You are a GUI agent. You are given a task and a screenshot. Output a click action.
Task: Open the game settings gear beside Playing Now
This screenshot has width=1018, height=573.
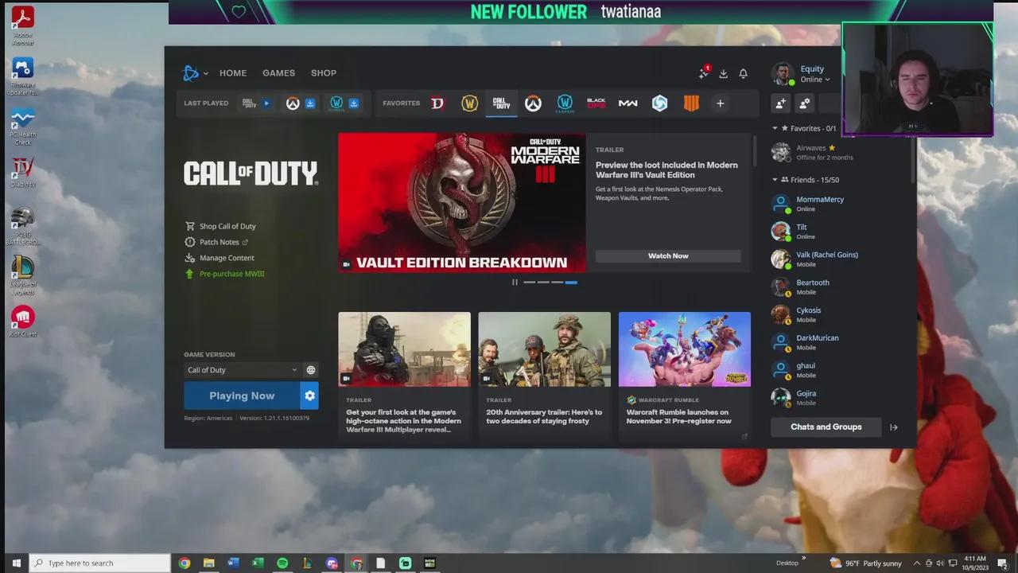309,396
